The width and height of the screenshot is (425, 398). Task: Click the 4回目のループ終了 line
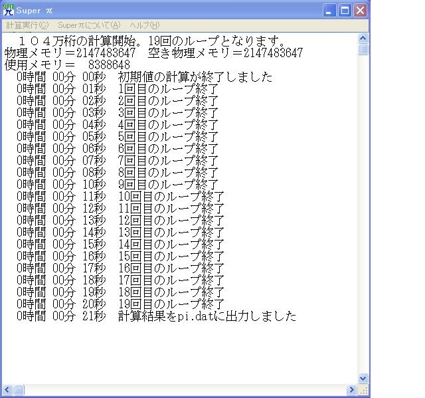(x=118, y=125)
